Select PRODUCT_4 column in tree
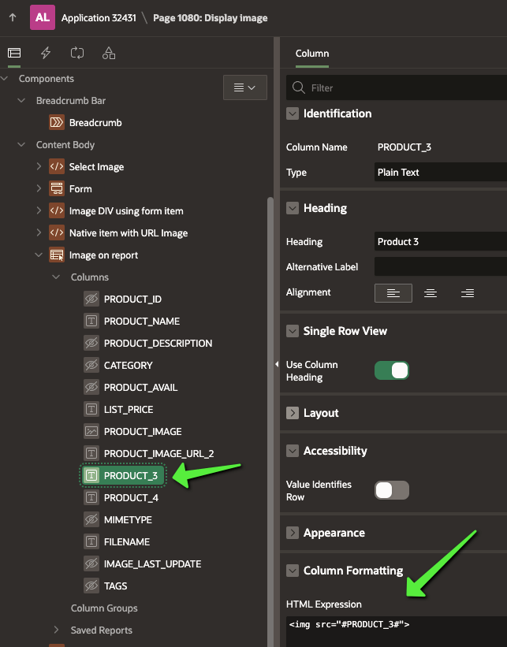Image resolution: width=507 pixels, height=647 pixels. click(131, 498)
